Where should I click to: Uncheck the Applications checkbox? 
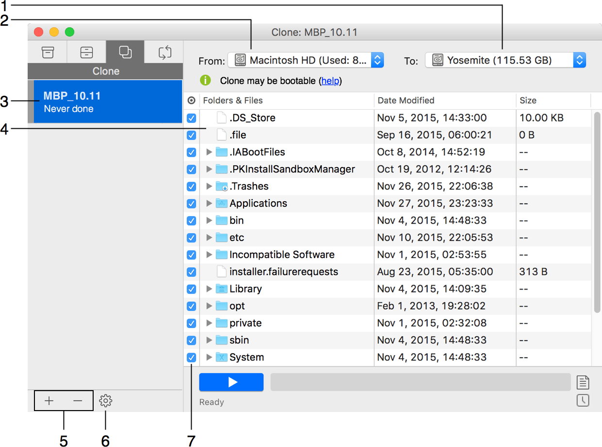tap(192, 204)
